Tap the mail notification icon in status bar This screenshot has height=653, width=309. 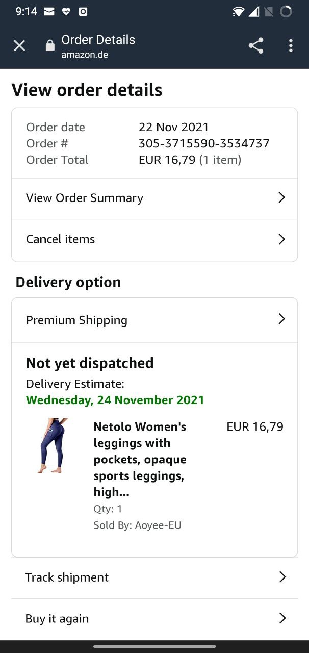tap(49, 11)
